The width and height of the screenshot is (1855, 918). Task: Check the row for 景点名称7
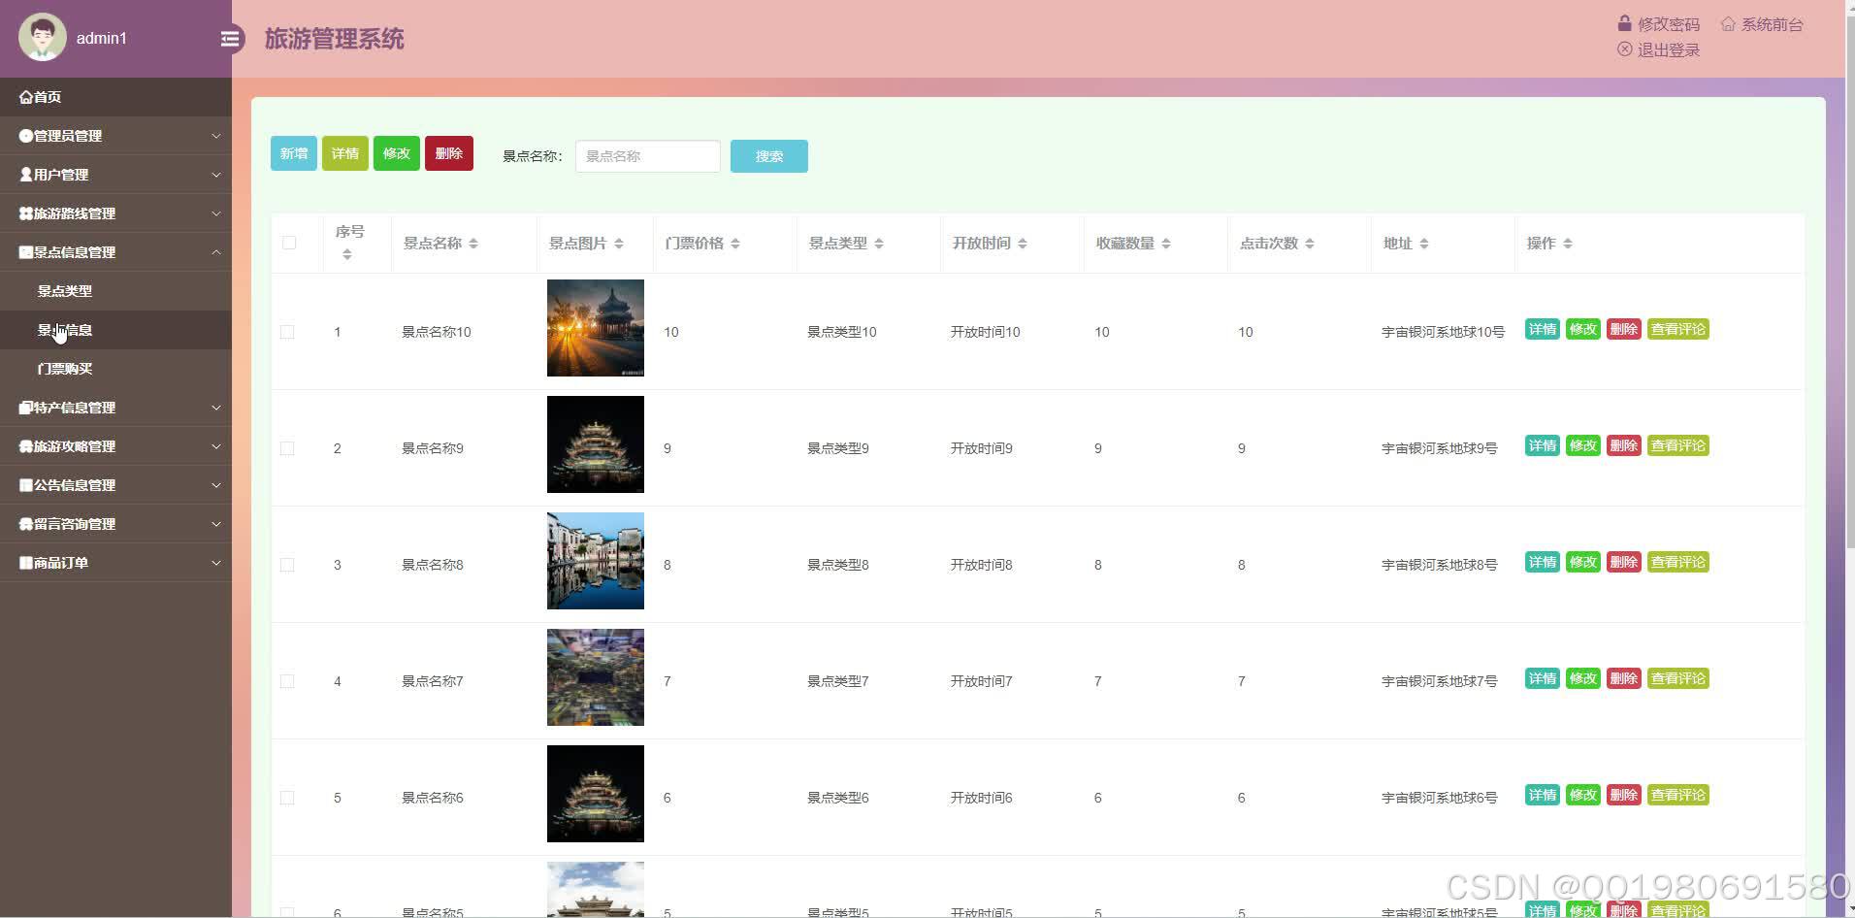[x=287, y=681]
